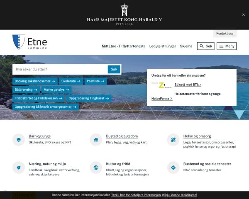Click the 'Uroleg for eit barn eller ein ungdom?' text
Image resolution: width=249 pixels, height=199 pixels.
point(178,75)
